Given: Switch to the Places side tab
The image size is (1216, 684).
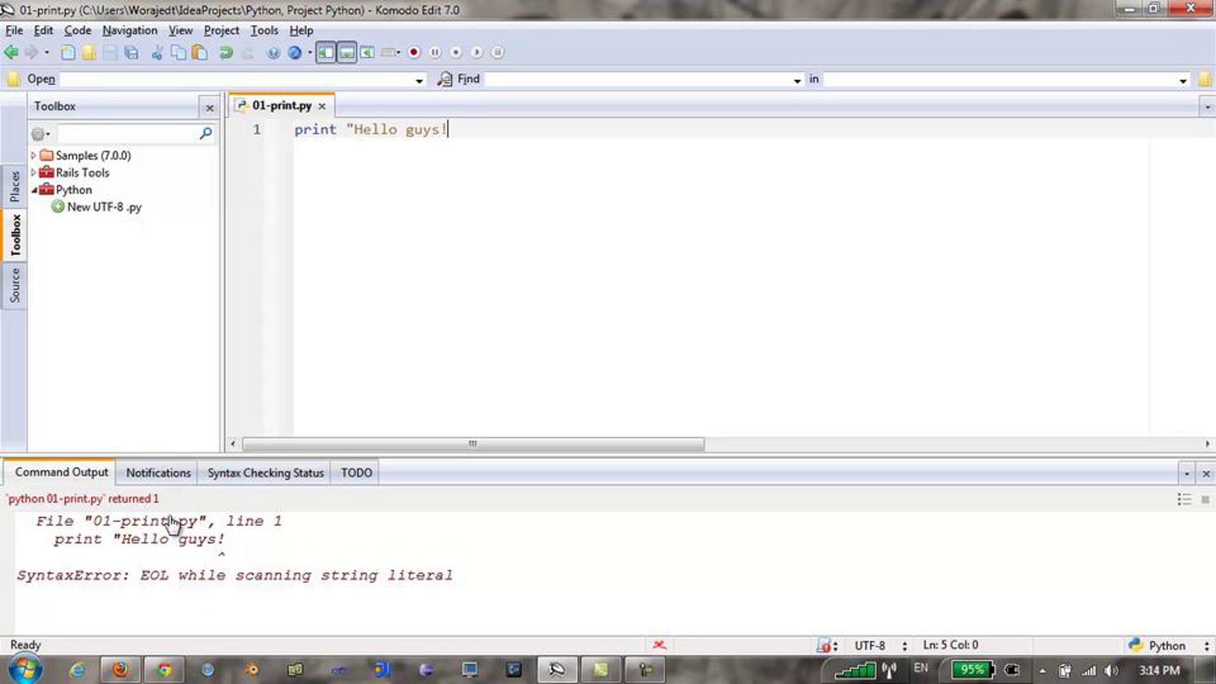Looking at the screenshot, I should pyautogui.click(x=15, y=186).
